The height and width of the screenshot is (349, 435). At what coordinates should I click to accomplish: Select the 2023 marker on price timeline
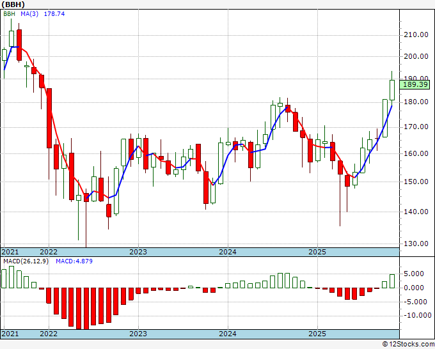tap(138, 252)
